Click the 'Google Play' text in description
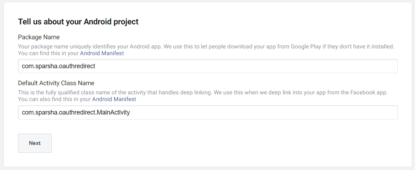The image size is (415, 170). coord(305,46)
